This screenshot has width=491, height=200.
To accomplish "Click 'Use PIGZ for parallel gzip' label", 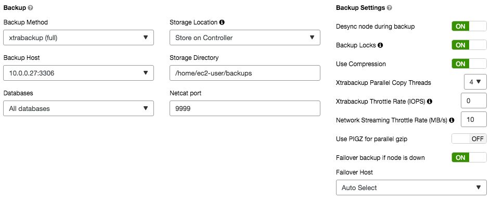I will [x=372, y=139].
